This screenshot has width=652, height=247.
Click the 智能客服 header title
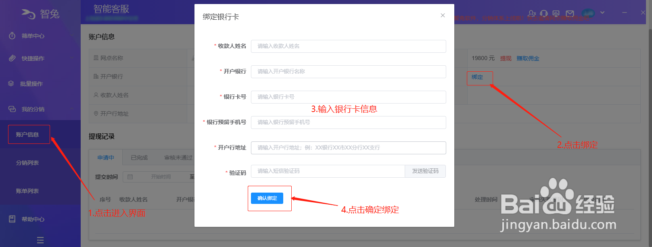pyautogui.click(x=111, y=8)
